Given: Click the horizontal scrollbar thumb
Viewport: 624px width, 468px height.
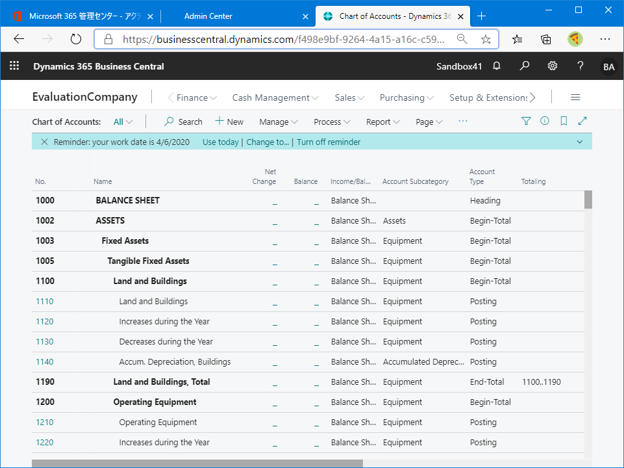Looking at the screenshot, I should click(x=197, y=463).
